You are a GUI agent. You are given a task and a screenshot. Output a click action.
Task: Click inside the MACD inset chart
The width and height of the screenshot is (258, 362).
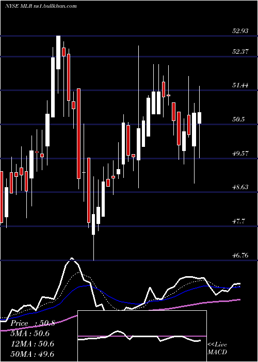[142, 336]
